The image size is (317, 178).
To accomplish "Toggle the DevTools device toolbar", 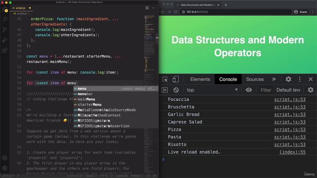I will pos(175,79).
